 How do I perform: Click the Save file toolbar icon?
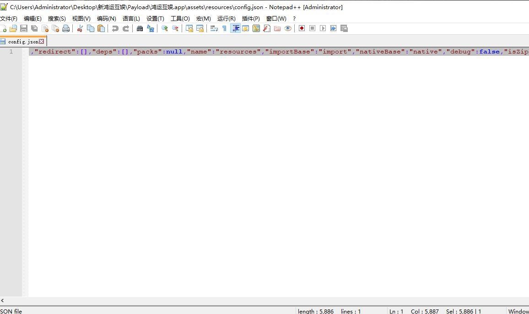click(x=24, y=28)
